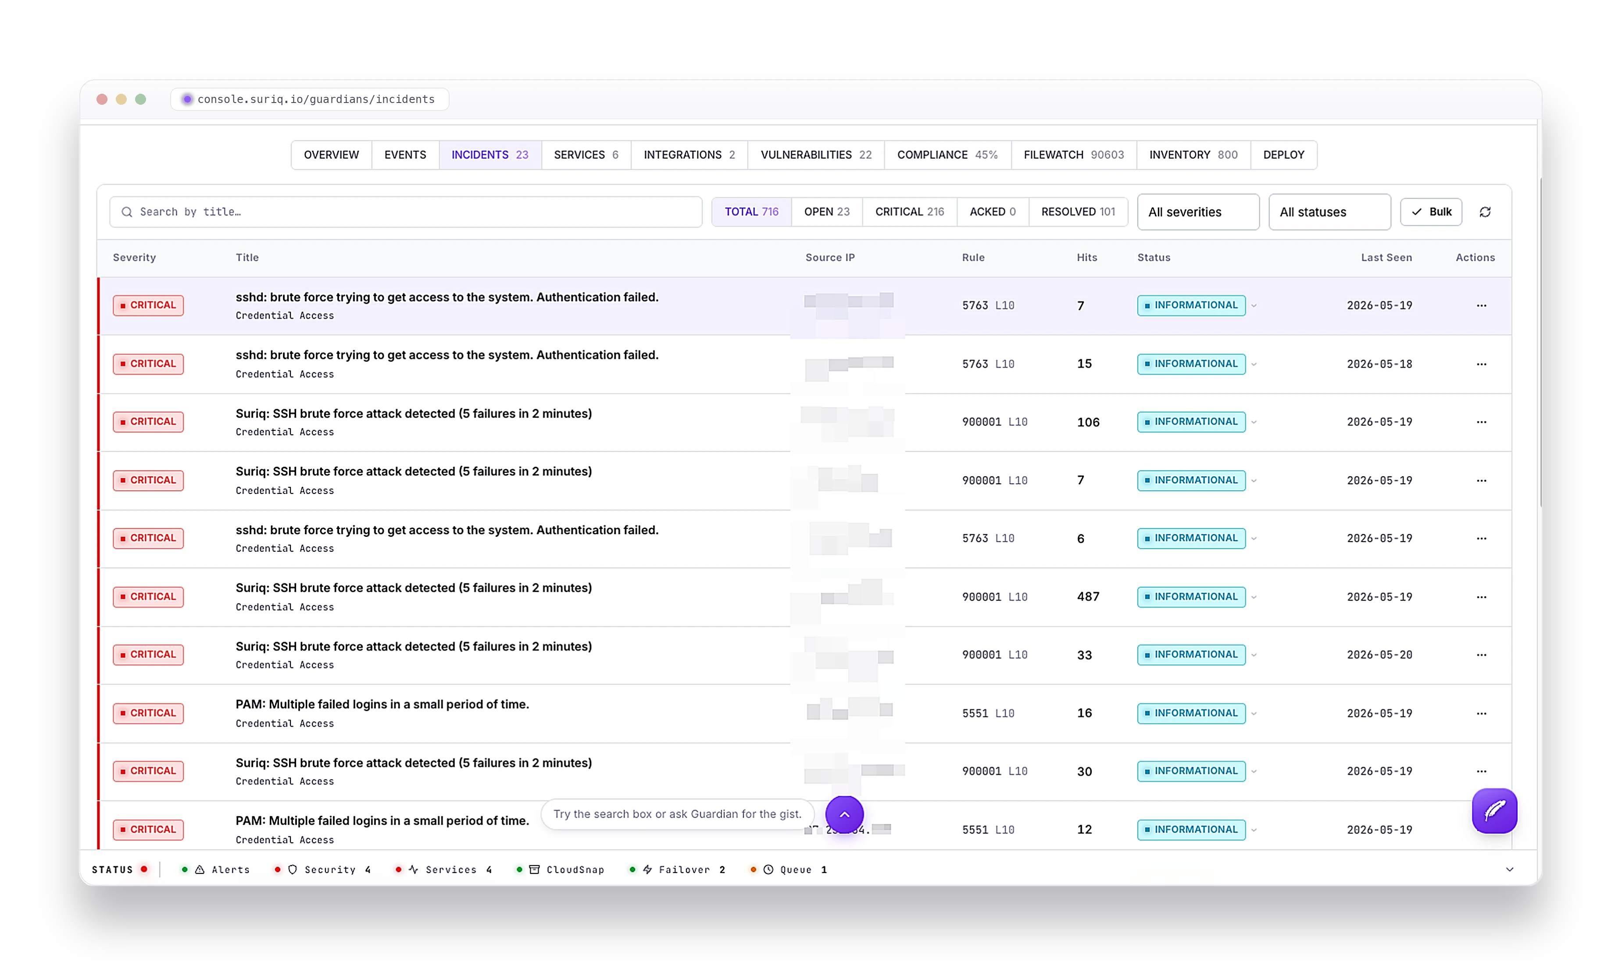The width and height of the screenshot is (1622, 965).
Task: Click the search magnifier icon
Action: click(127, 212)
